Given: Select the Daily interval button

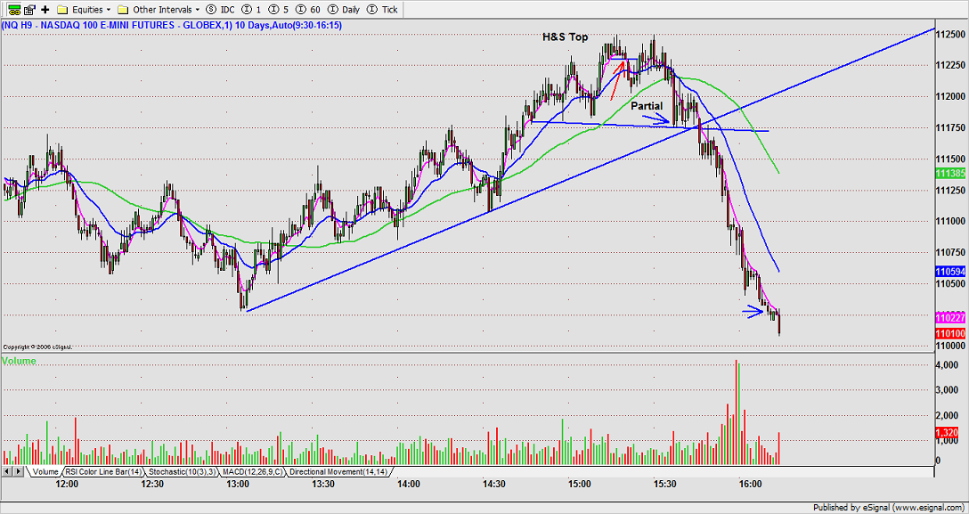Looking at the screenshot, I should (344, 9).
